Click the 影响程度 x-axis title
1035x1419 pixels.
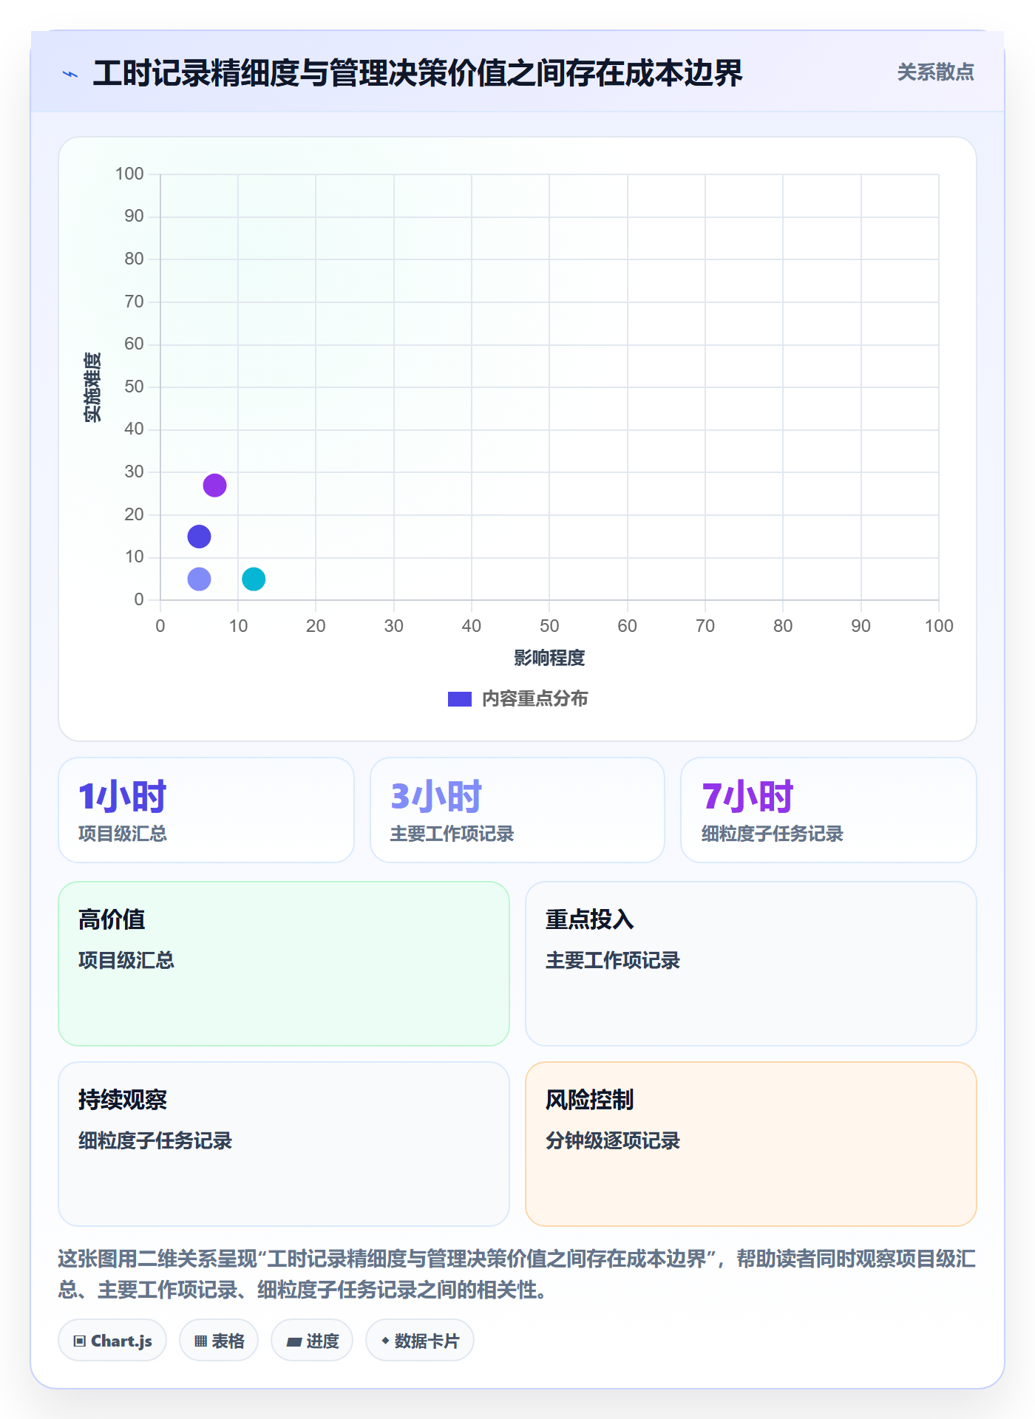[549, 658]
